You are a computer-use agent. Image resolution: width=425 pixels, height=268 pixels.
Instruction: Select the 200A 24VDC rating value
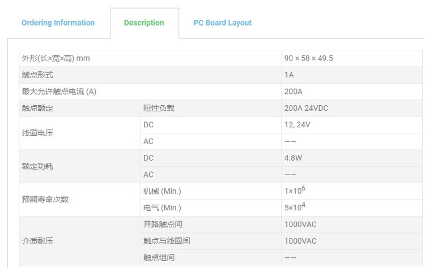(x=308, y=108)
